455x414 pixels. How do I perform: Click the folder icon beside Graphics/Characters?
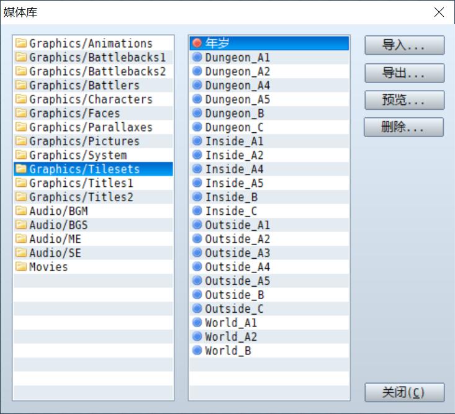21,99
